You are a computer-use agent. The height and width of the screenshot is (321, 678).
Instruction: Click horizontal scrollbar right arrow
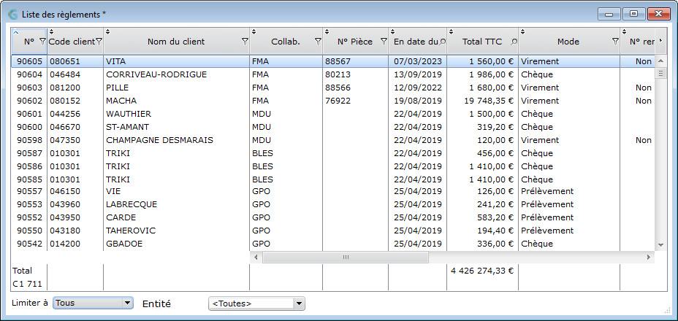pyautogui.click(x=648, y=257)
